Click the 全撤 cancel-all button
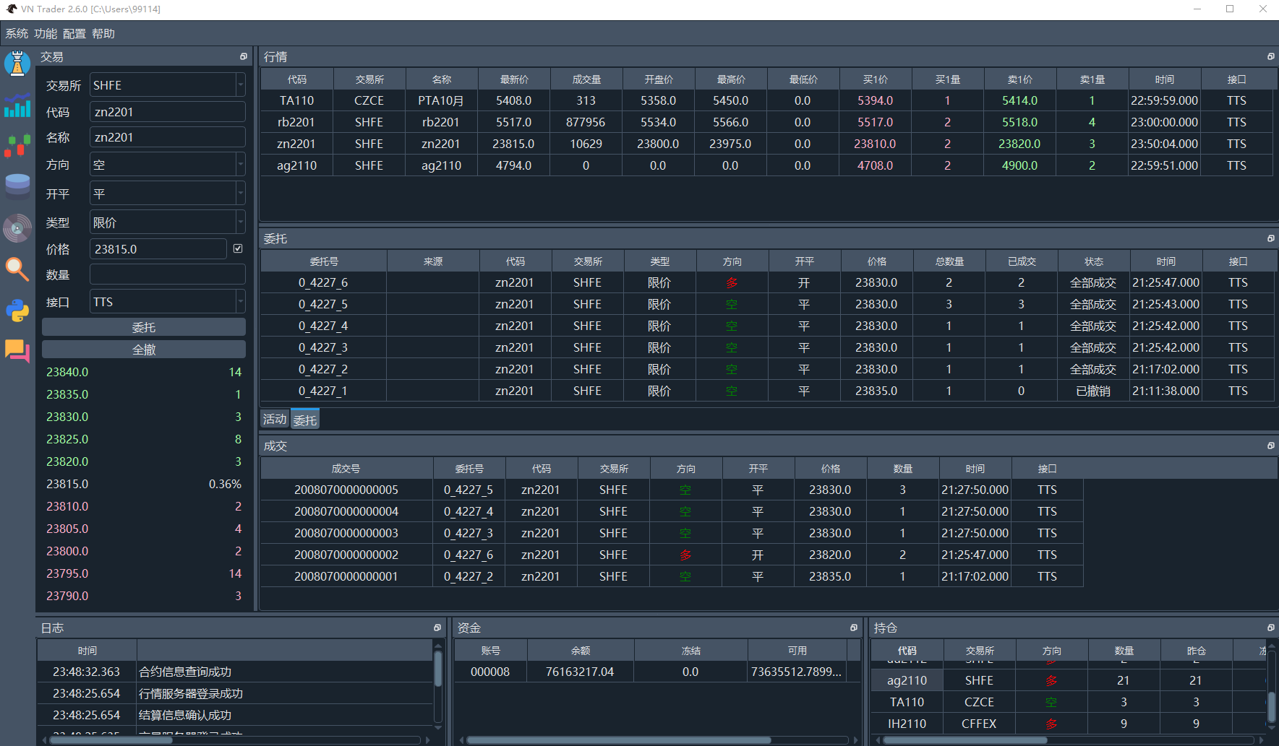1279x746 pixels. [x=144, y=350]
